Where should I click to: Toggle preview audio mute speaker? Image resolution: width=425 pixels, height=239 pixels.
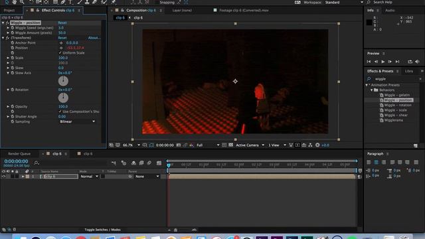pyautogui.click(x=418, y=62)
